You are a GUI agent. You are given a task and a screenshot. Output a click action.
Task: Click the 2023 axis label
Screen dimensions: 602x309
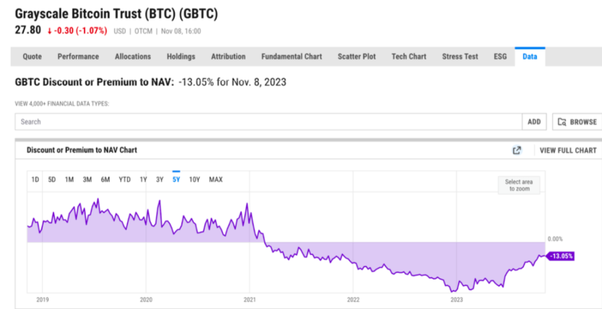[456, 300]
